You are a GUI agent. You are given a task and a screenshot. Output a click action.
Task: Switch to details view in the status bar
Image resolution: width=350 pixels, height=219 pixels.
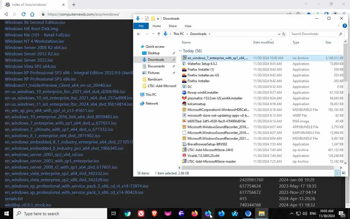click(x=338, y=173)
